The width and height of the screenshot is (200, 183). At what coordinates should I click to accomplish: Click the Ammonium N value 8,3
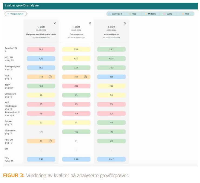click(112, 113)
